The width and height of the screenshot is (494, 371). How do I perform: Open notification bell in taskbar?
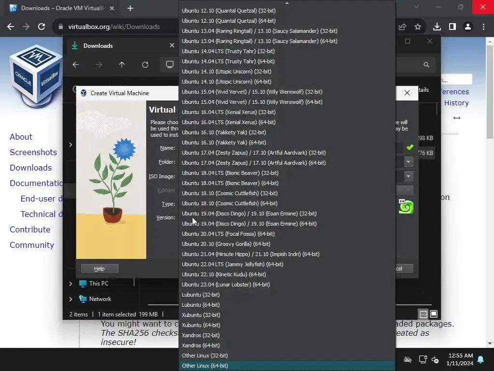481,359
